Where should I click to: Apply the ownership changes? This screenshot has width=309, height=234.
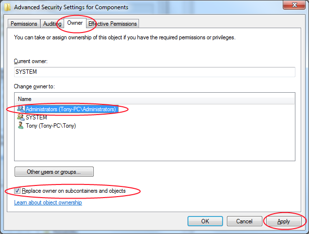(283, 221)
